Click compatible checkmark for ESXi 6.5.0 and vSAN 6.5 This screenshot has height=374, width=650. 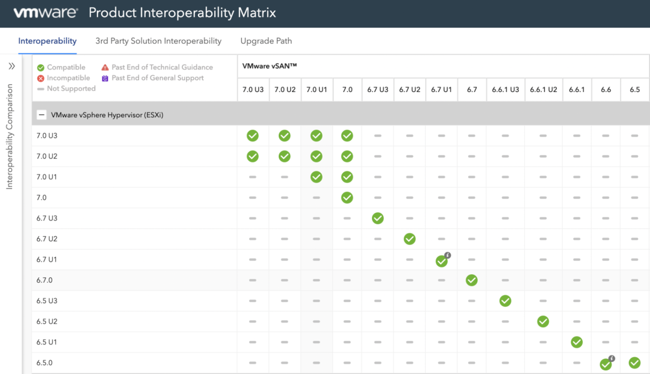(x=634, y=363)
